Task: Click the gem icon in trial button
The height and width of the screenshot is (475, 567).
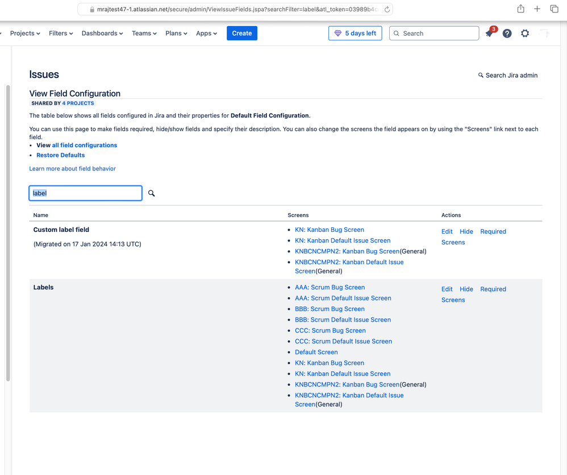Action: (337, 34)
